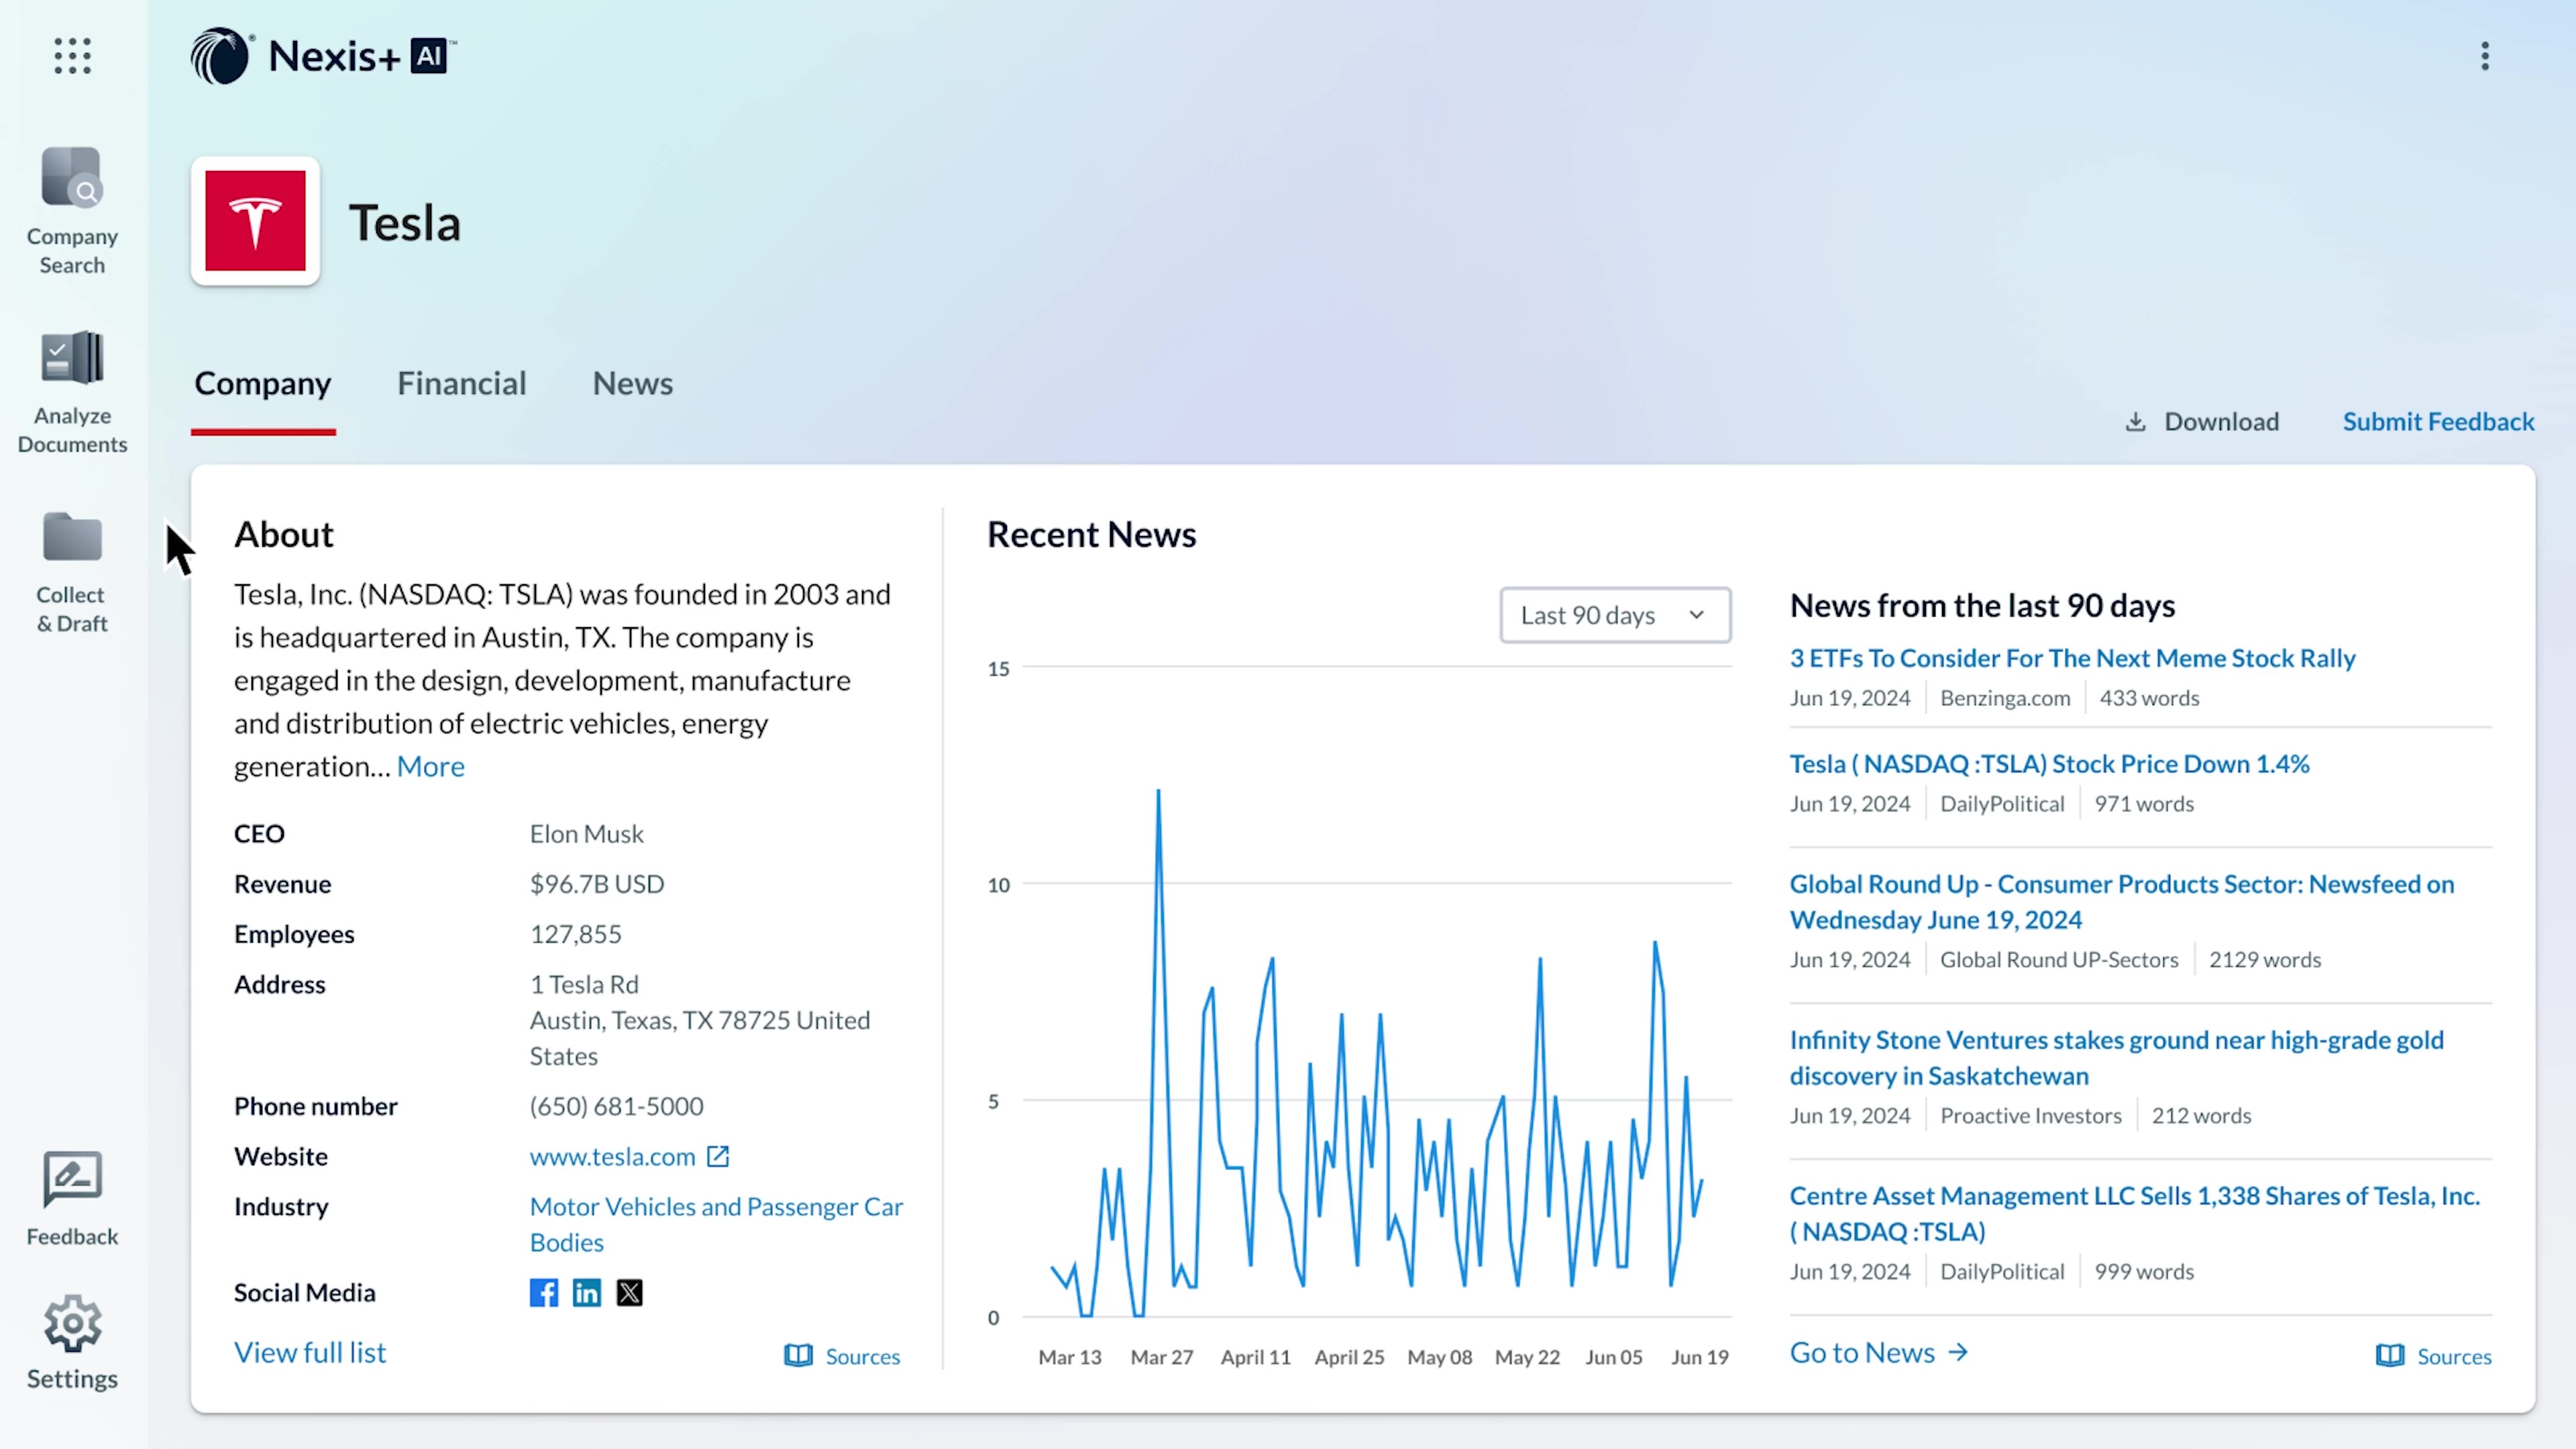Click Go to News arrow link
This screenshot has width=2576, height=1449.
tap(1878, 1353)
